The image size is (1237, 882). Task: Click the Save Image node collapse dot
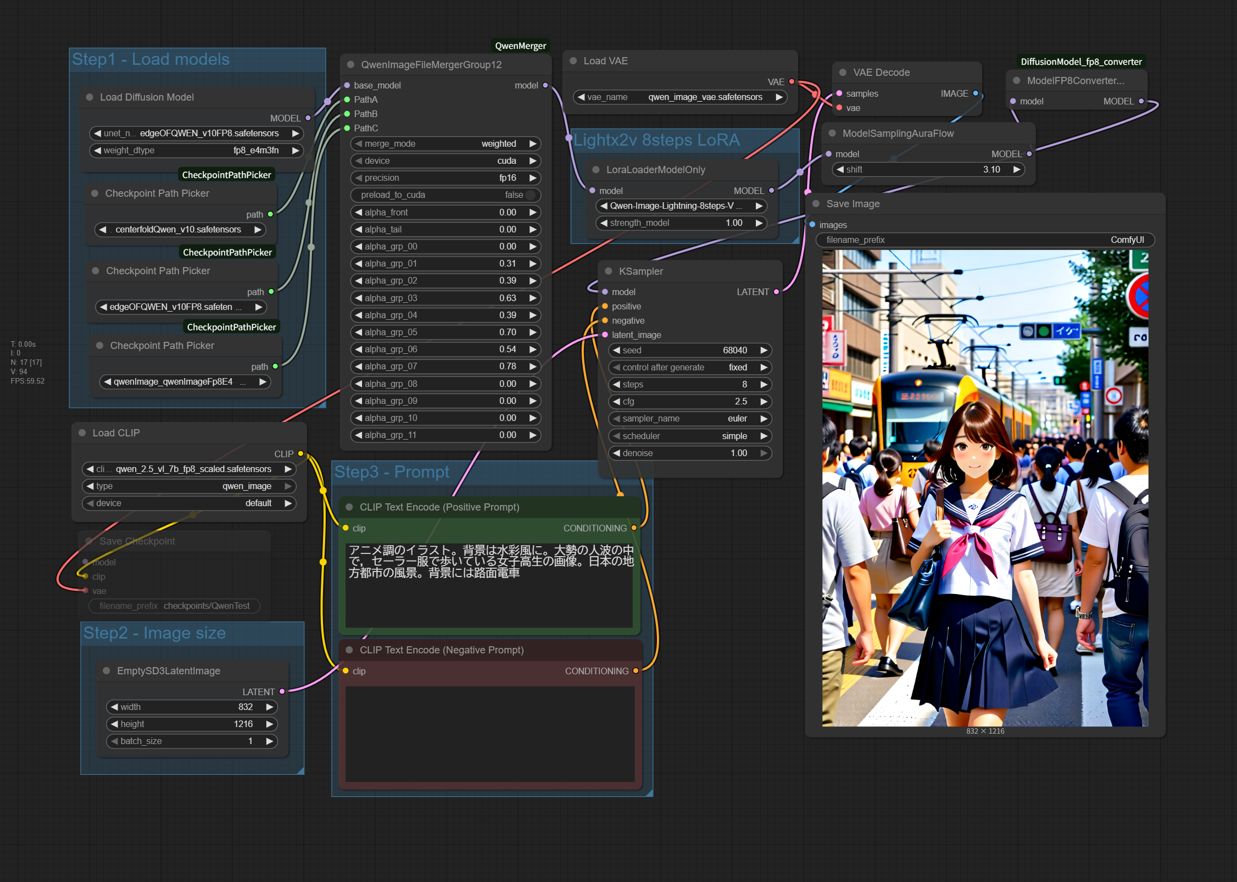pyautogui.click(x=816, y=204)
